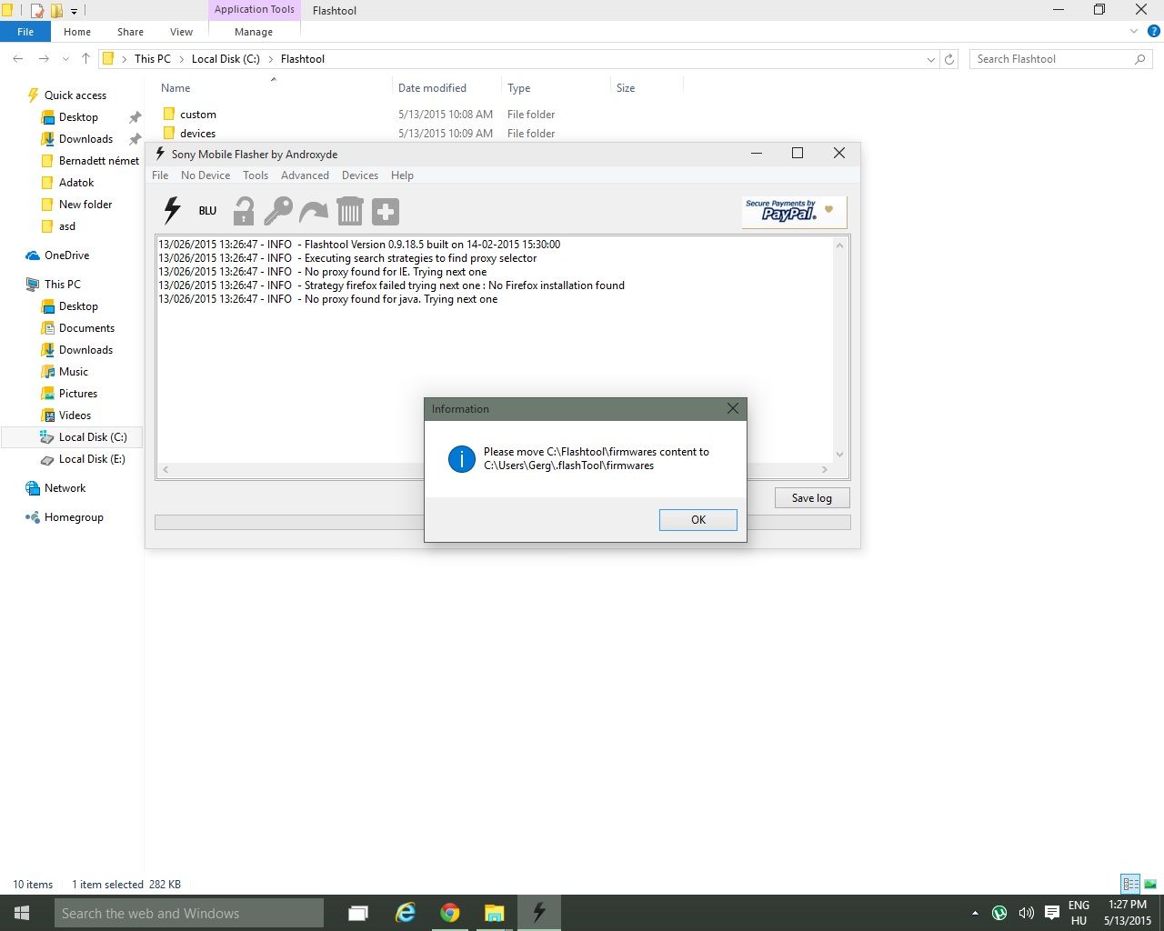Click the key icon in Flashtool toolbar
Image resolution: width=1164 pixels, height=931 pixels.
click(x=278, y=212)
